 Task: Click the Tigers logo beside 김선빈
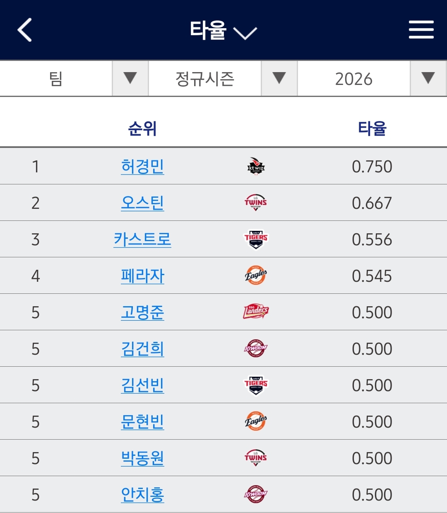(x=256, y=385)
